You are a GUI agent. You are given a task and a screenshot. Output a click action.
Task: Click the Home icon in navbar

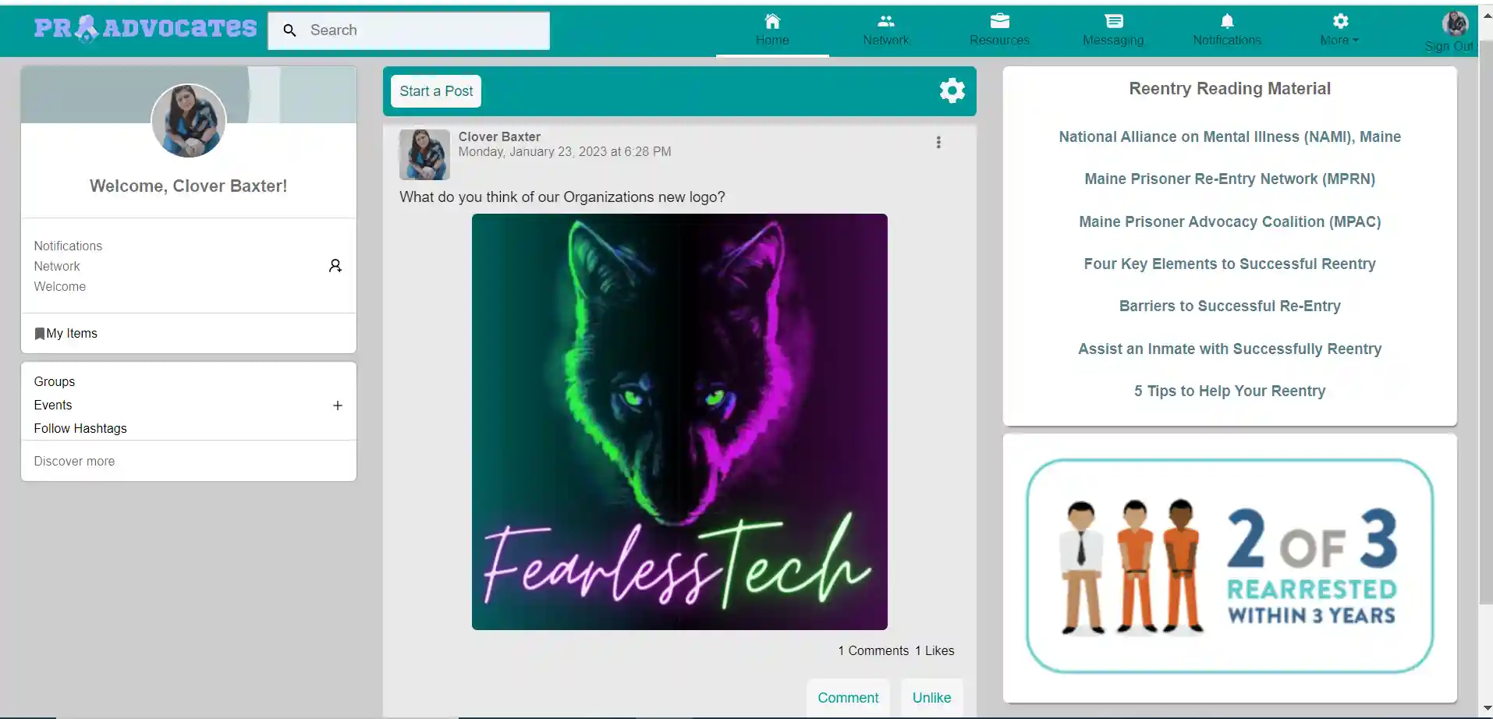[x=771, y=22]
